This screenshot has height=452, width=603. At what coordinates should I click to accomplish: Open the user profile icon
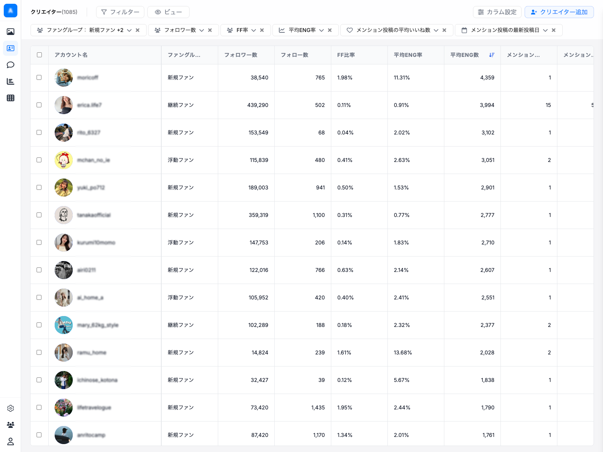(x=11, y=441)
